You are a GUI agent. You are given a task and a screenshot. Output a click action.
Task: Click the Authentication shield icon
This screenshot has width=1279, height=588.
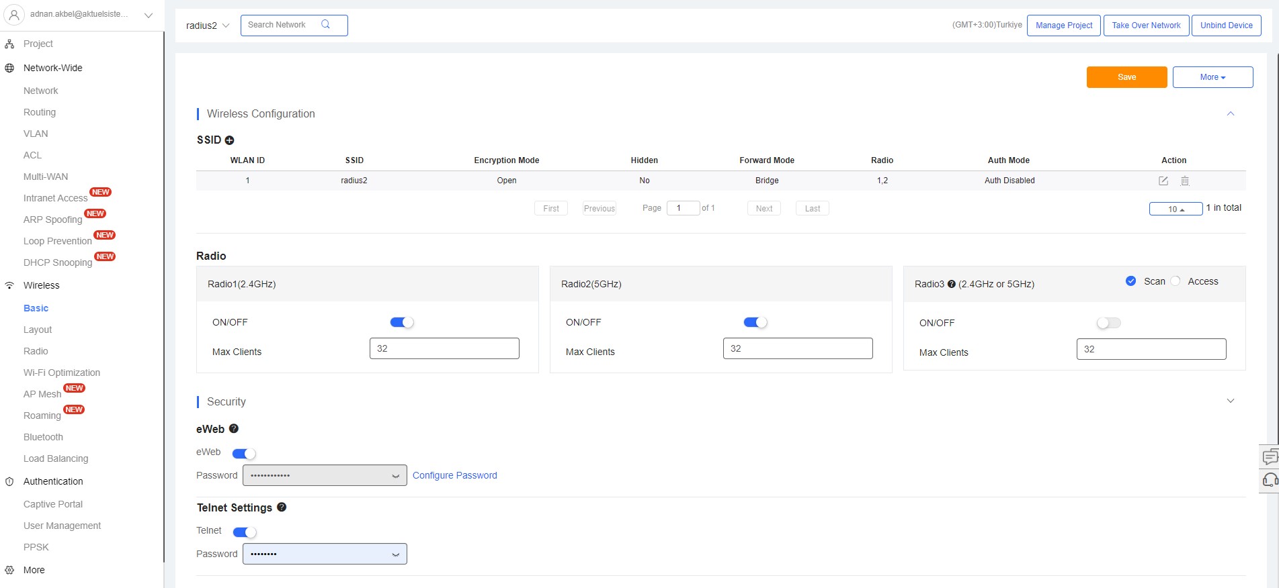pyautogui.click(x=9, y=481)
